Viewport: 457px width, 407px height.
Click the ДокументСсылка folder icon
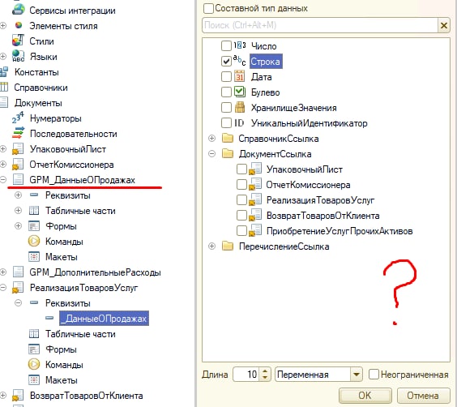(x=228, y=154)
